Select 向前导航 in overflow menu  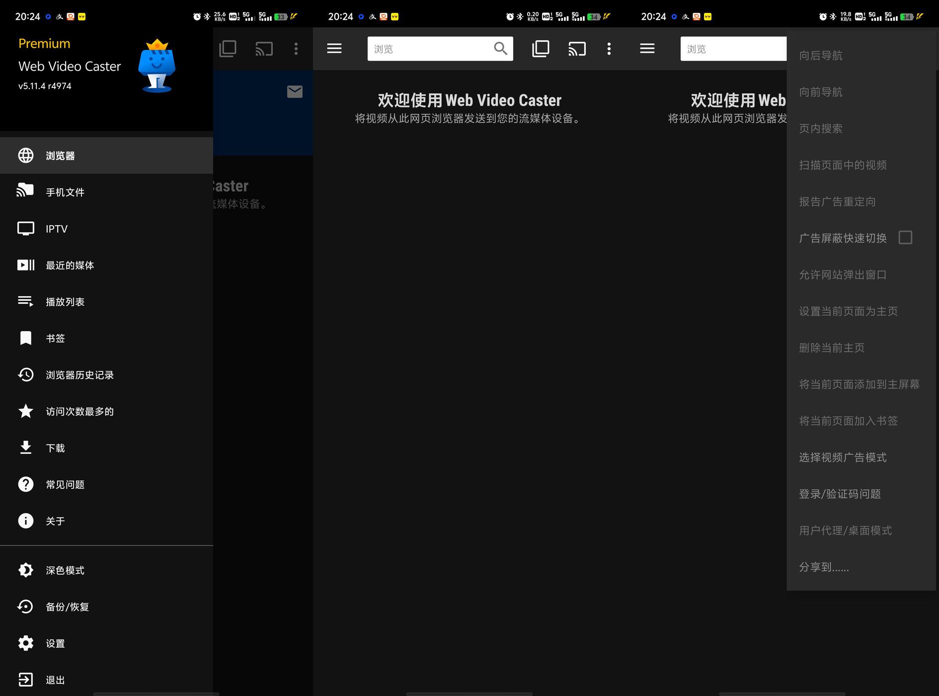[861, 92]
